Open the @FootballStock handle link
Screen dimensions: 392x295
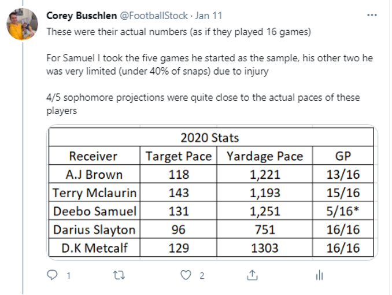pos(154,16)
